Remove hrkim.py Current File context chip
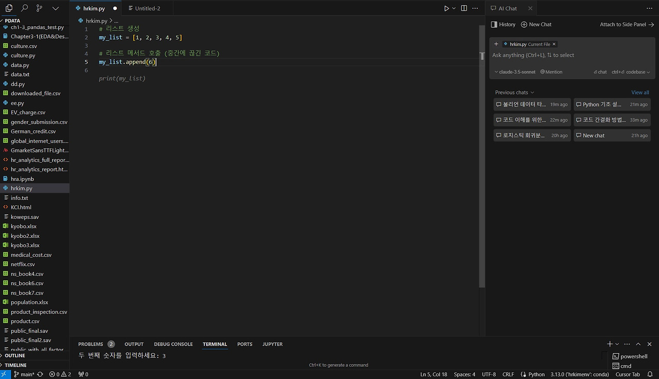Screen dimensions: 659x379 554,44
